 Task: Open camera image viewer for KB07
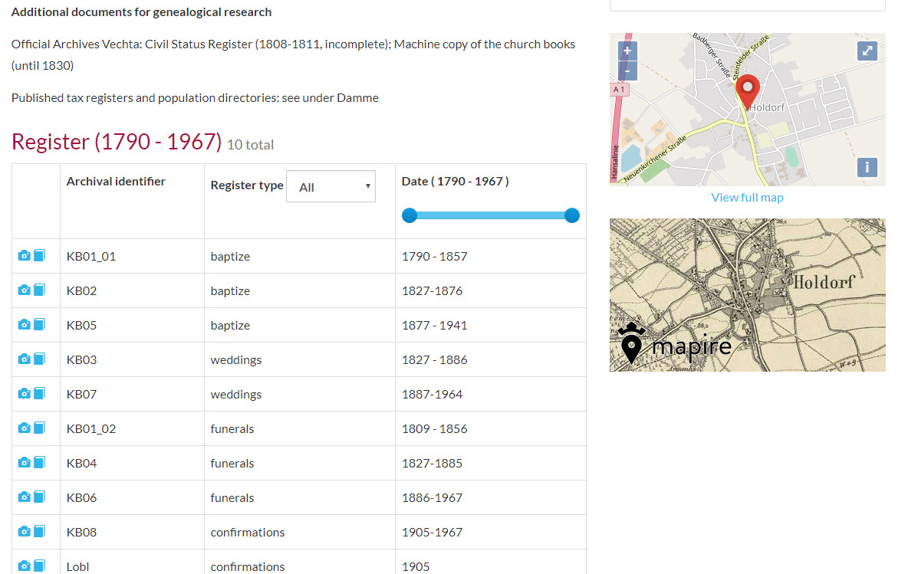click(x=24, y=394)
